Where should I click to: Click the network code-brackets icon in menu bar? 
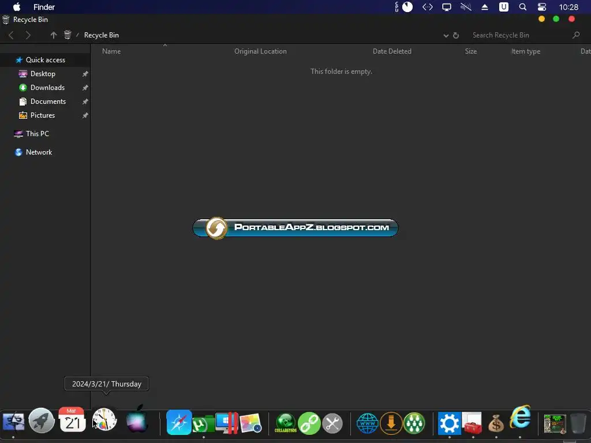tap(428, 7)
